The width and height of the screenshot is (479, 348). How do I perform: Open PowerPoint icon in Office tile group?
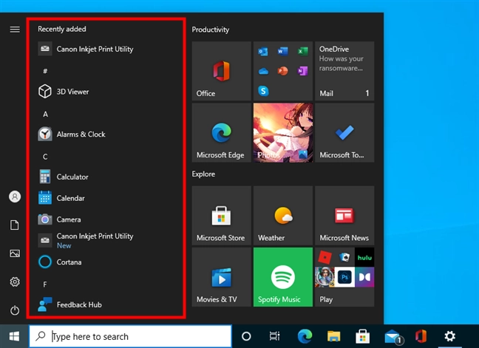(x=283, y=71)
